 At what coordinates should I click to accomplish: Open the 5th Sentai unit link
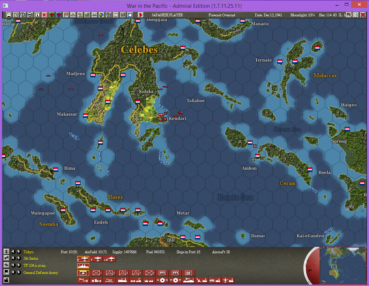(x=31, y=258)
